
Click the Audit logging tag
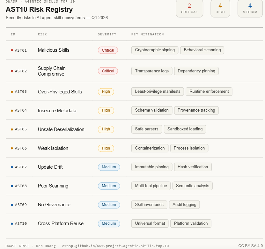[184, 205]
